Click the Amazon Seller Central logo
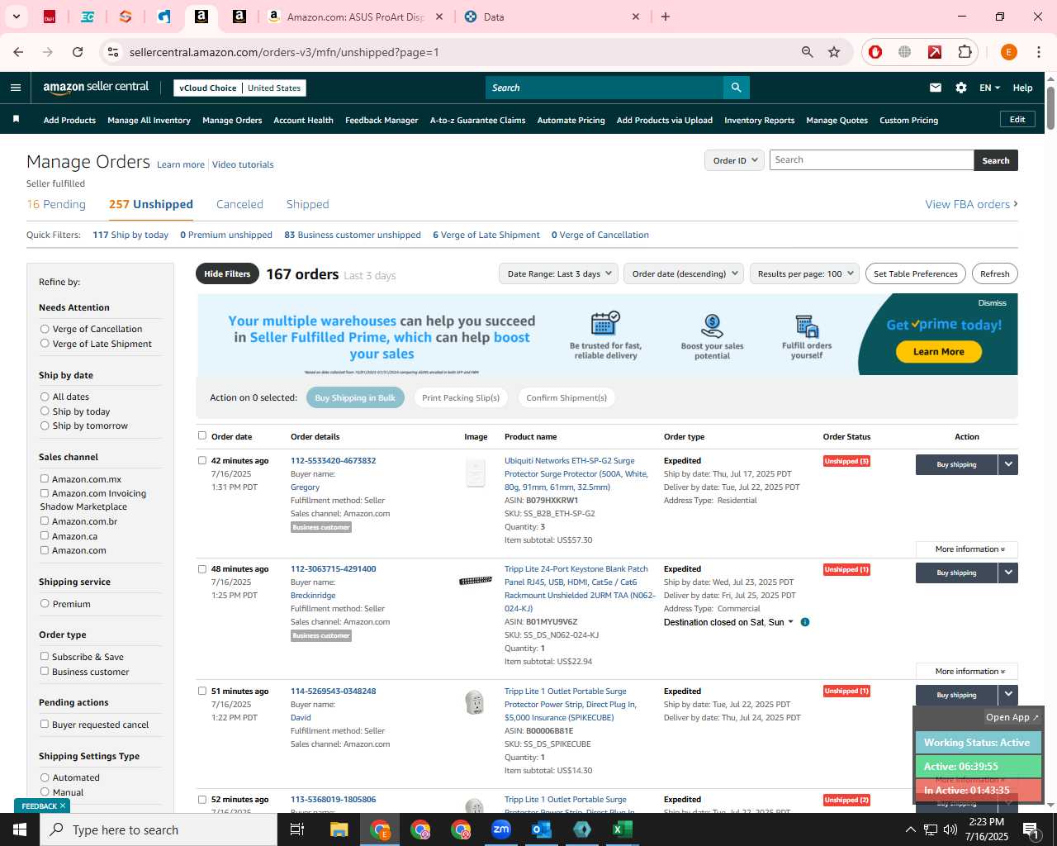1057x846 pixels. [96, 88]
